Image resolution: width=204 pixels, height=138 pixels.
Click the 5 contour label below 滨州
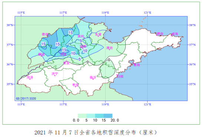tap(81, 41)
